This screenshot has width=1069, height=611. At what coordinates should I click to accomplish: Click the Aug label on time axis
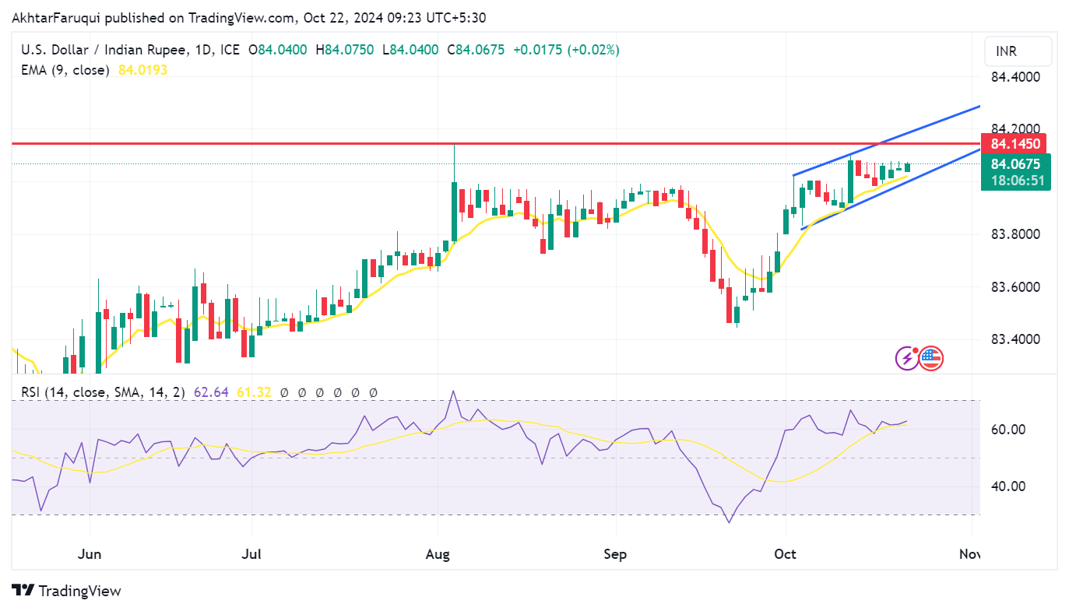438,554
